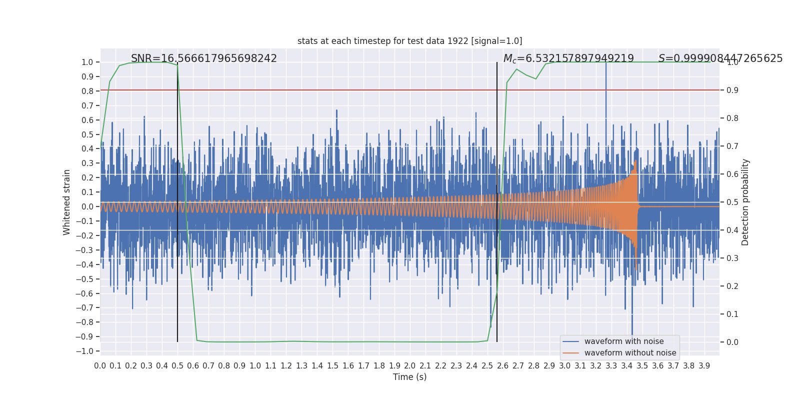Screen dimensions: 800x400
Task: Click the "Whitened strain" y-axis label
Action: coord(67,202)
